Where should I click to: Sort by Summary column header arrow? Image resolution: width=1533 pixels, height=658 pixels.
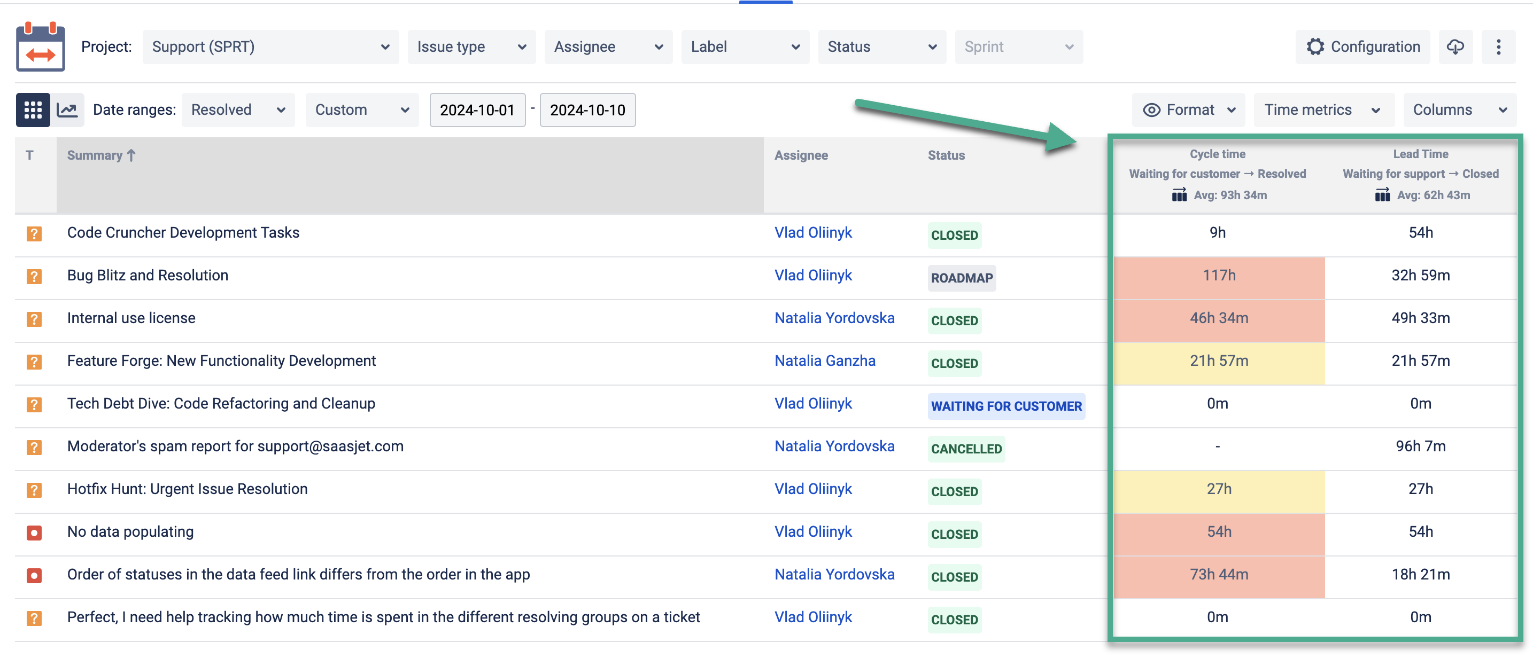click(x=131, y=155)
